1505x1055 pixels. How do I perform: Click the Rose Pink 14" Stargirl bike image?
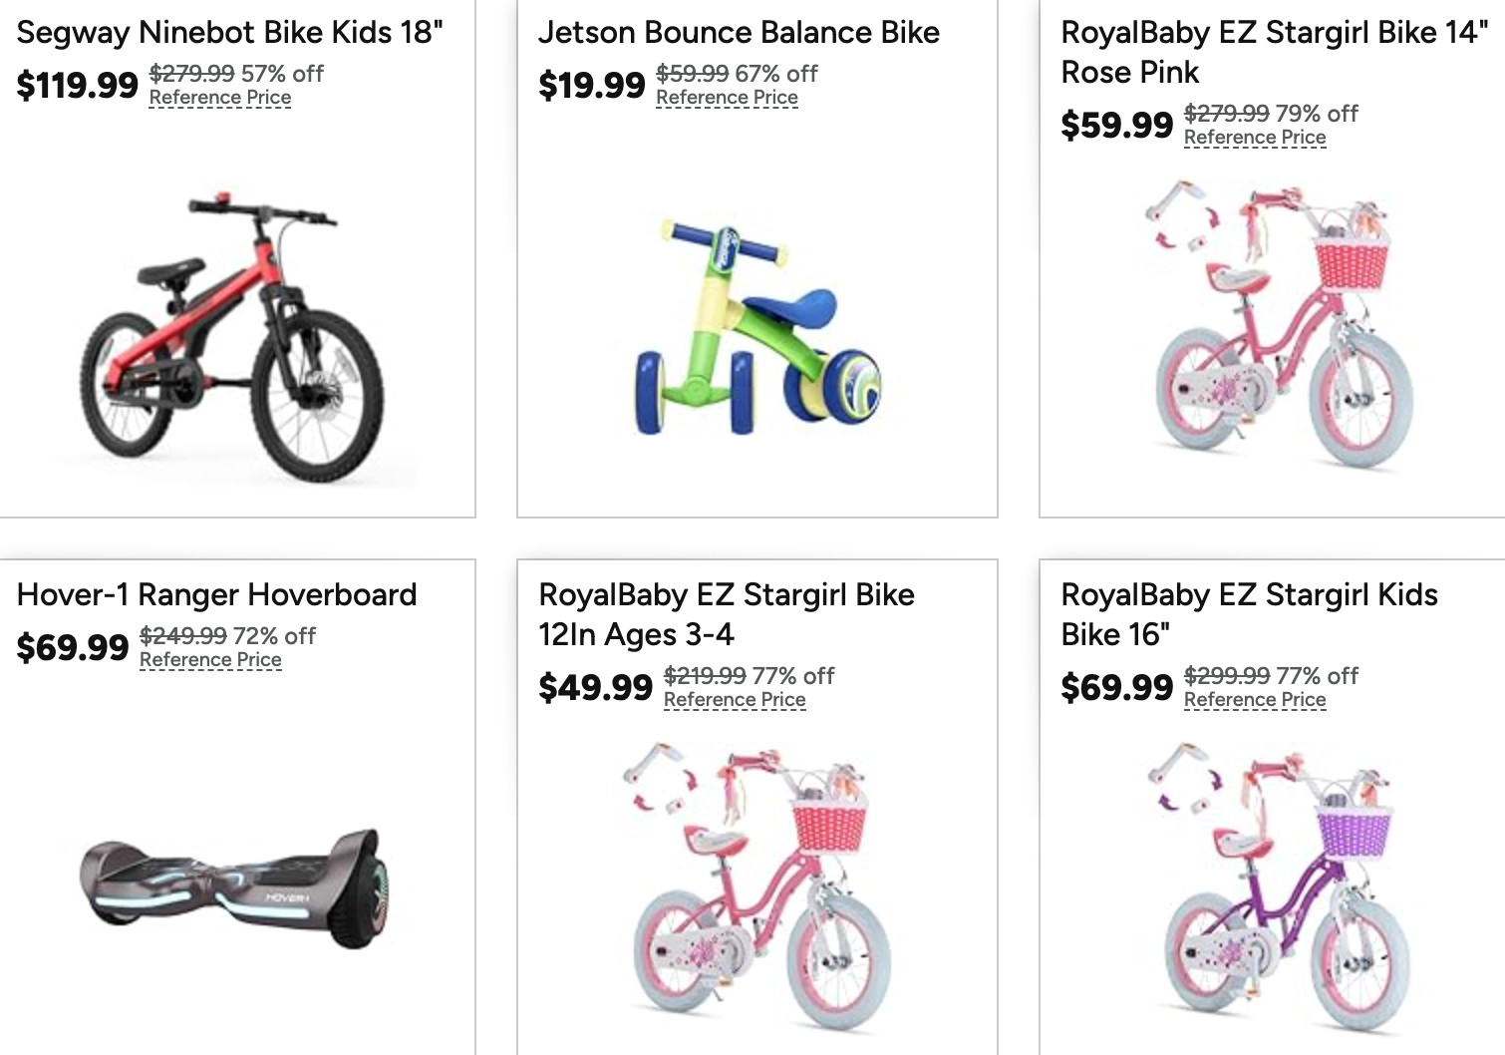click(x=1283, y=324)
